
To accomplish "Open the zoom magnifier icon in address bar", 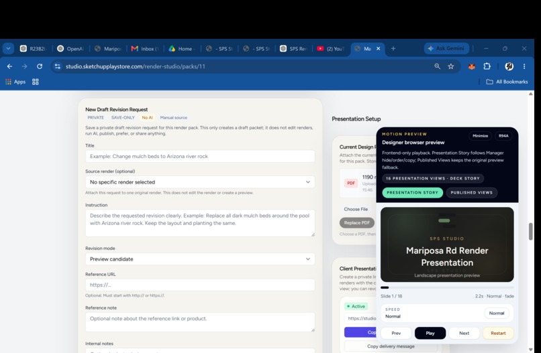I will [x=437, y=66].
